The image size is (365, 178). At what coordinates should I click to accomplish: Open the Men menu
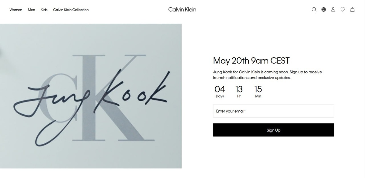pyautogui.click(x=31, y=10)
